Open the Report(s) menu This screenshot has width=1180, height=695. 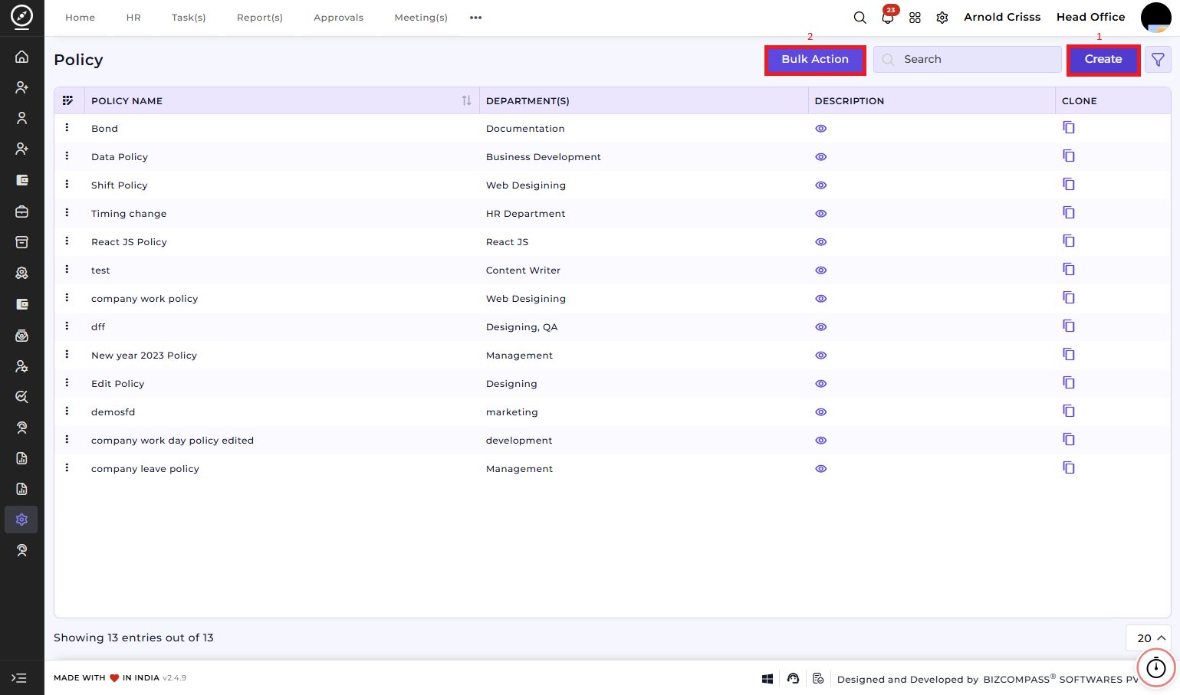tap(260, 18)
